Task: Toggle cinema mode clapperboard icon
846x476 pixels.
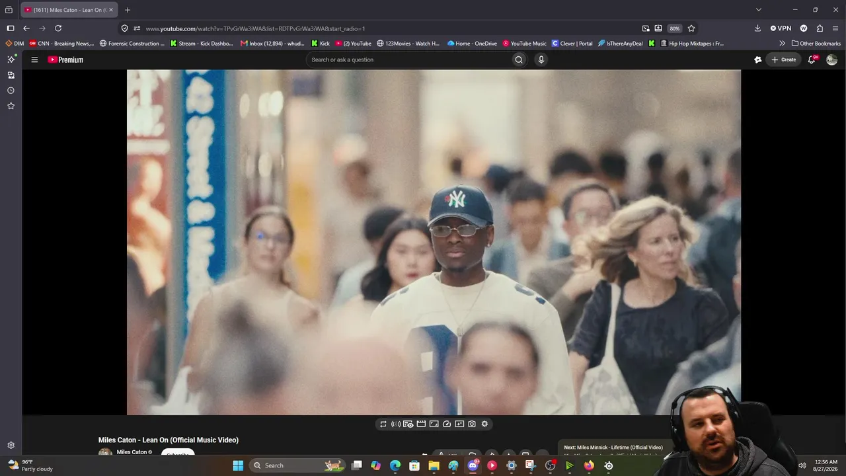Action: point(421,424)
